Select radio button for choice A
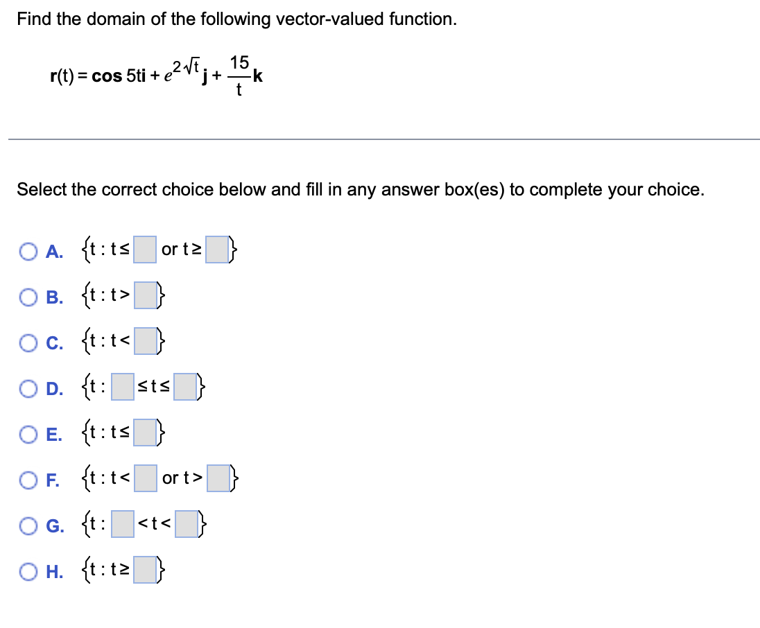Image resolution: width=760 pixels, height=628 pixels. (28, 252)
